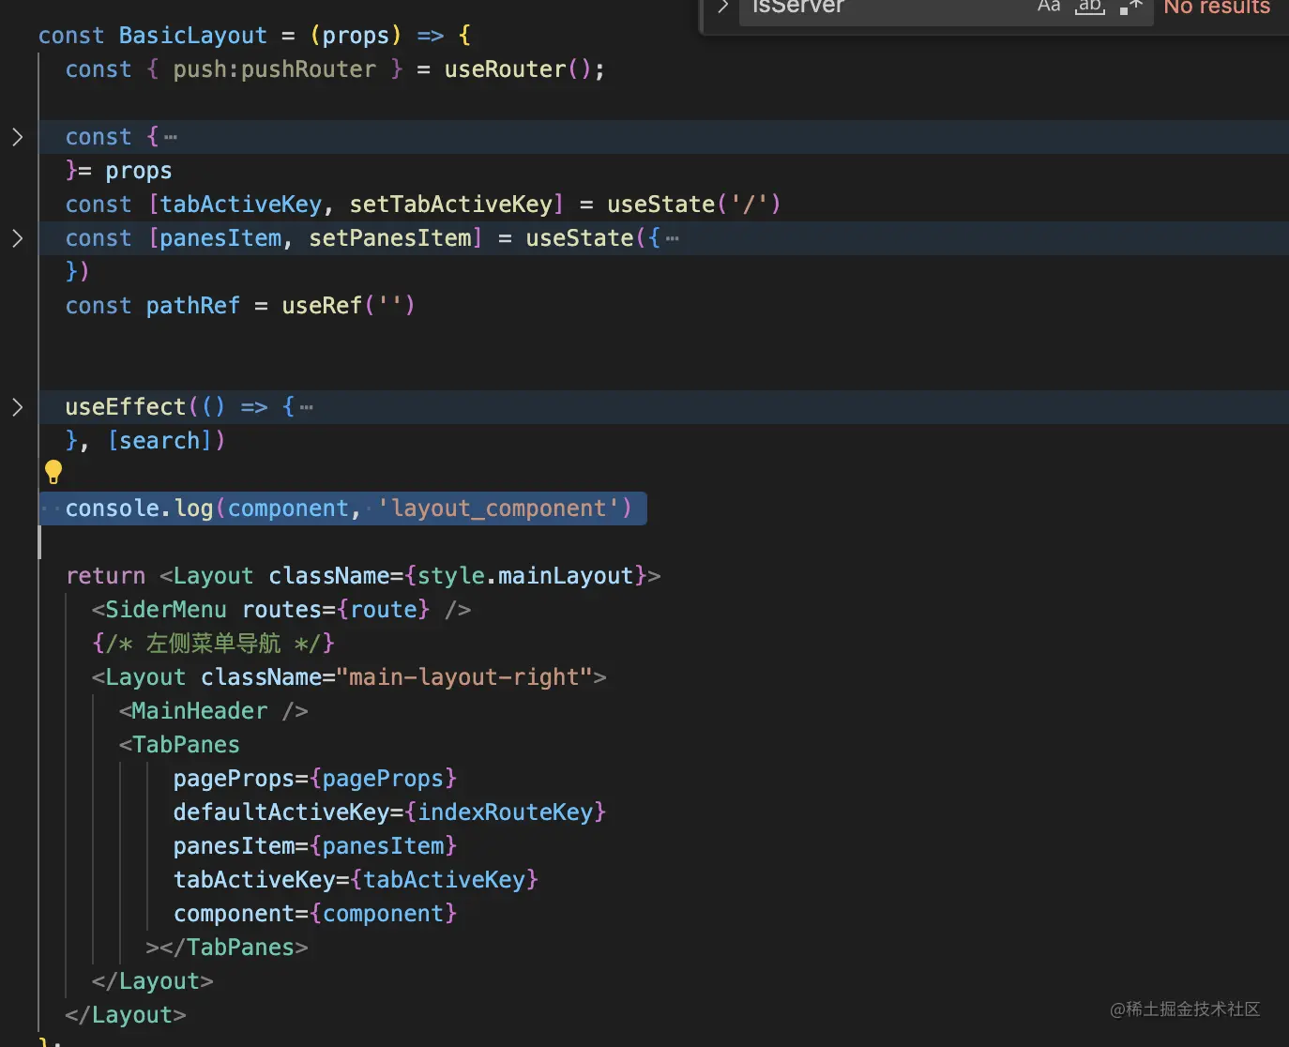1289x1047 pixels.
Task: Click the setPanesItem identifier
Action: coord(390,238)
